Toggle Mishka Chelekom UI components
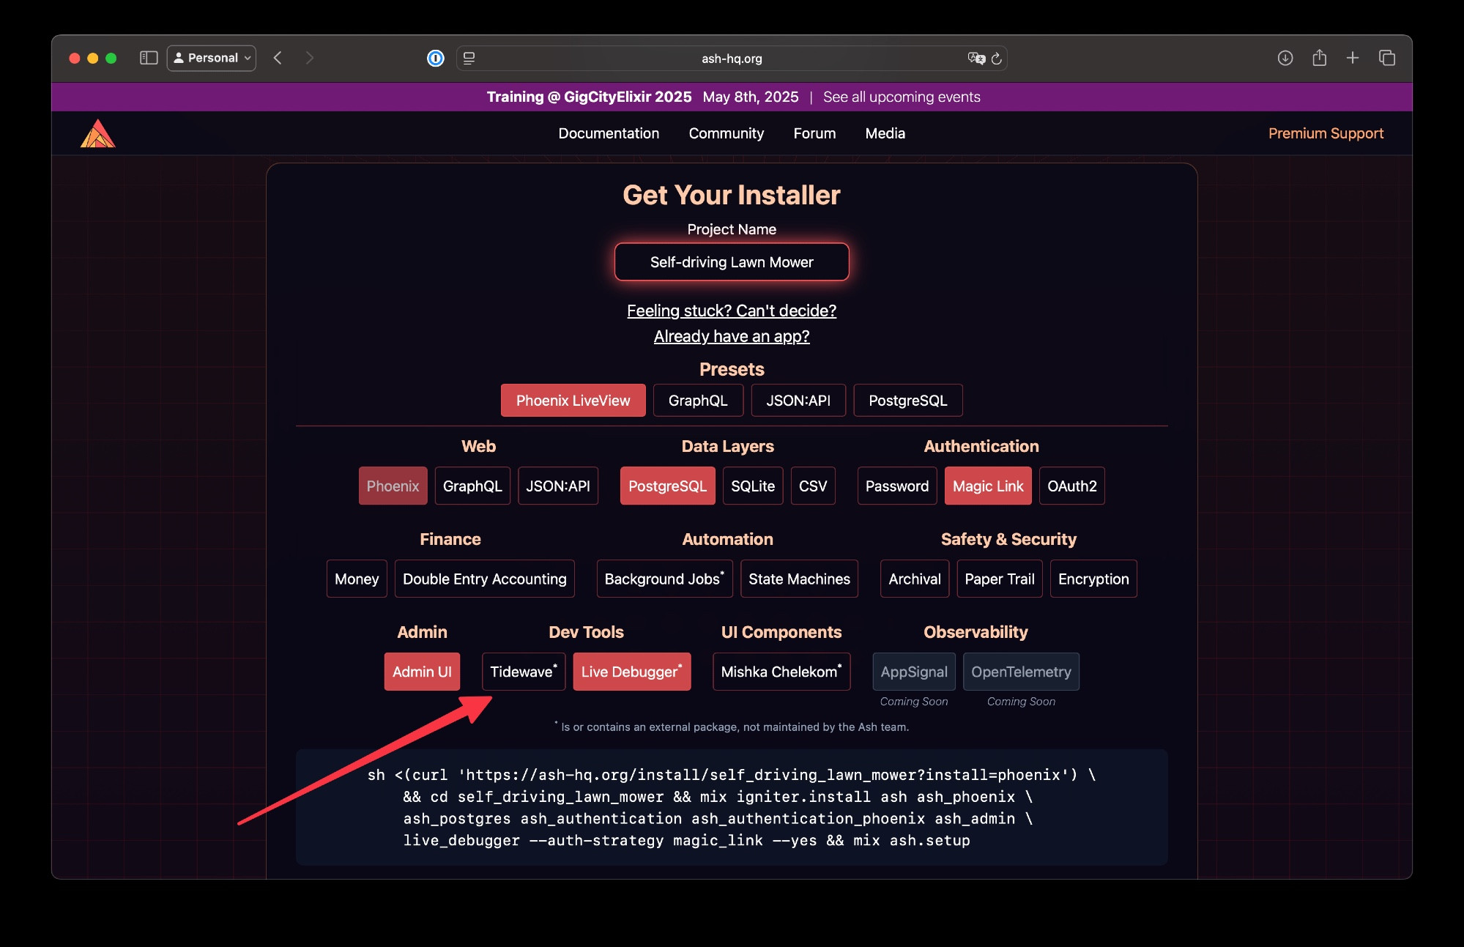1464x947 pixels. pyautogui.click(x=781, y=672)
